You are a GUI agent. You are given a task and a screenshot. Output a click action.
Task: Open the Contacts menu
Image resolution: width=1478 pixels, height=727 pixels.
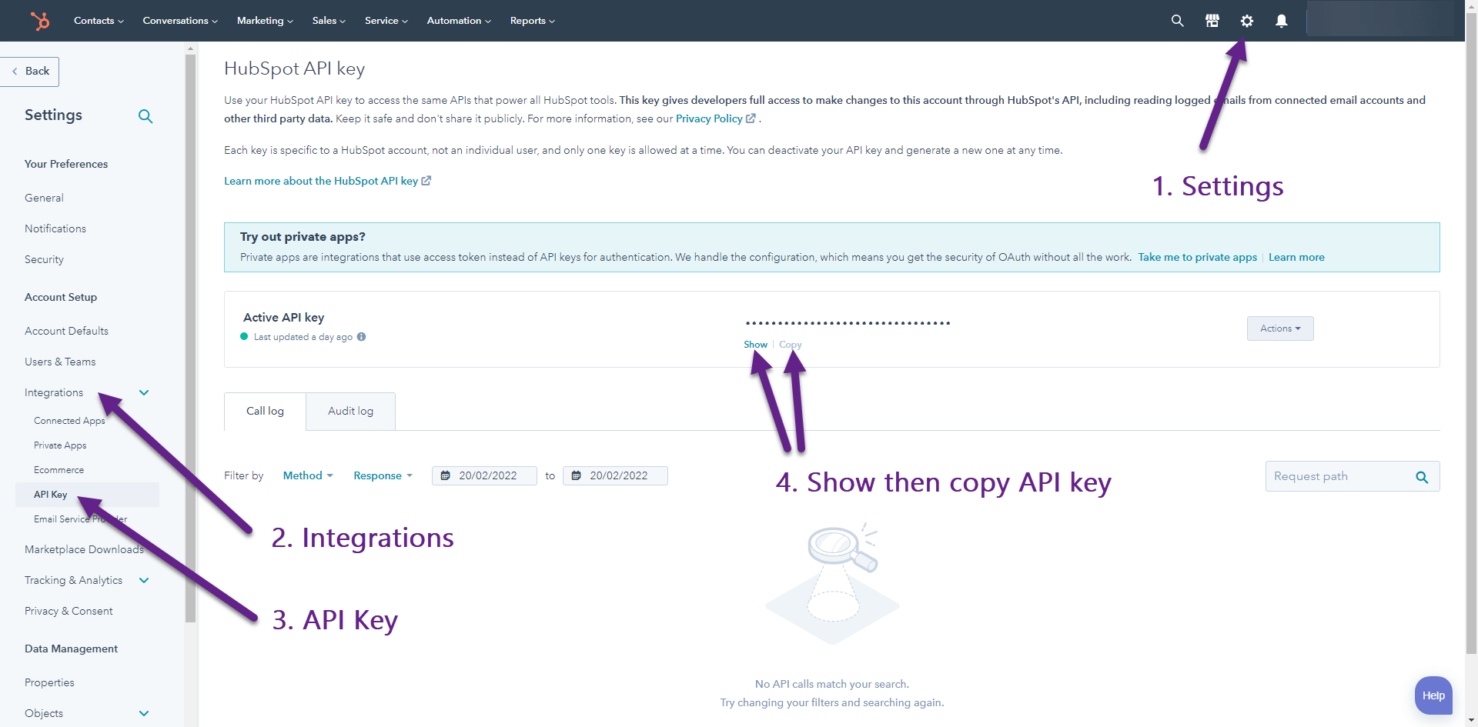click(x=98, y=21)
